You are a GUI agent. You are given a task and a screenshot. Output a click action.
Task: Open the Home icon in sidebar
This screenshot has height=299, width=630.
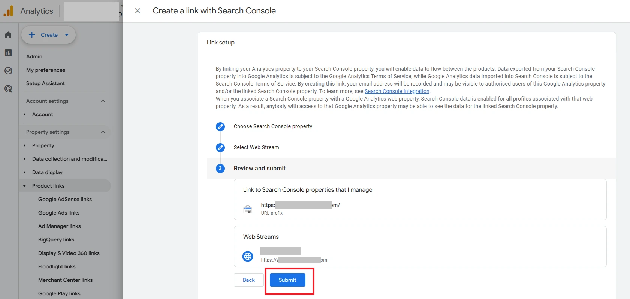click(8, 35)
